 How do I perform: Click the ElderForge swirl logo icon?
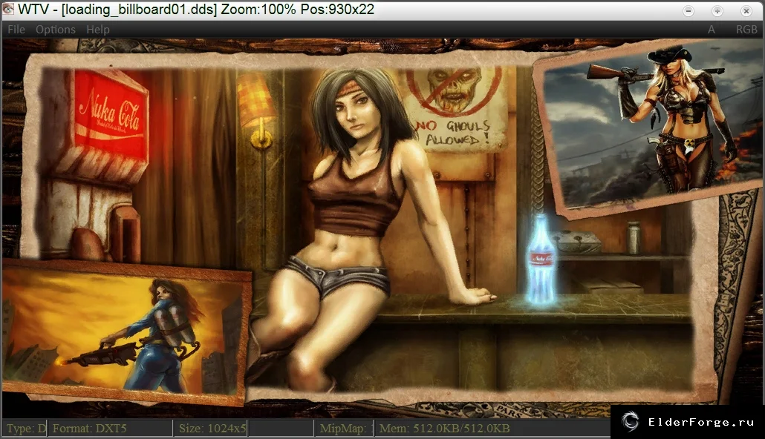click(631, 421)
